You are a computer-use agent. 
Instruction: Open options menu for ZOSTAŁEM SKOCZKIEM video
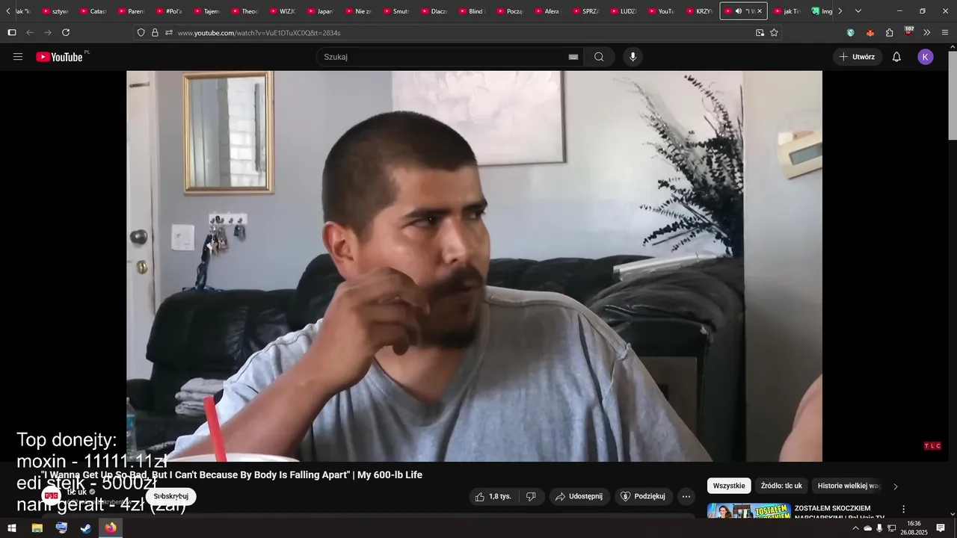(903, 509)
